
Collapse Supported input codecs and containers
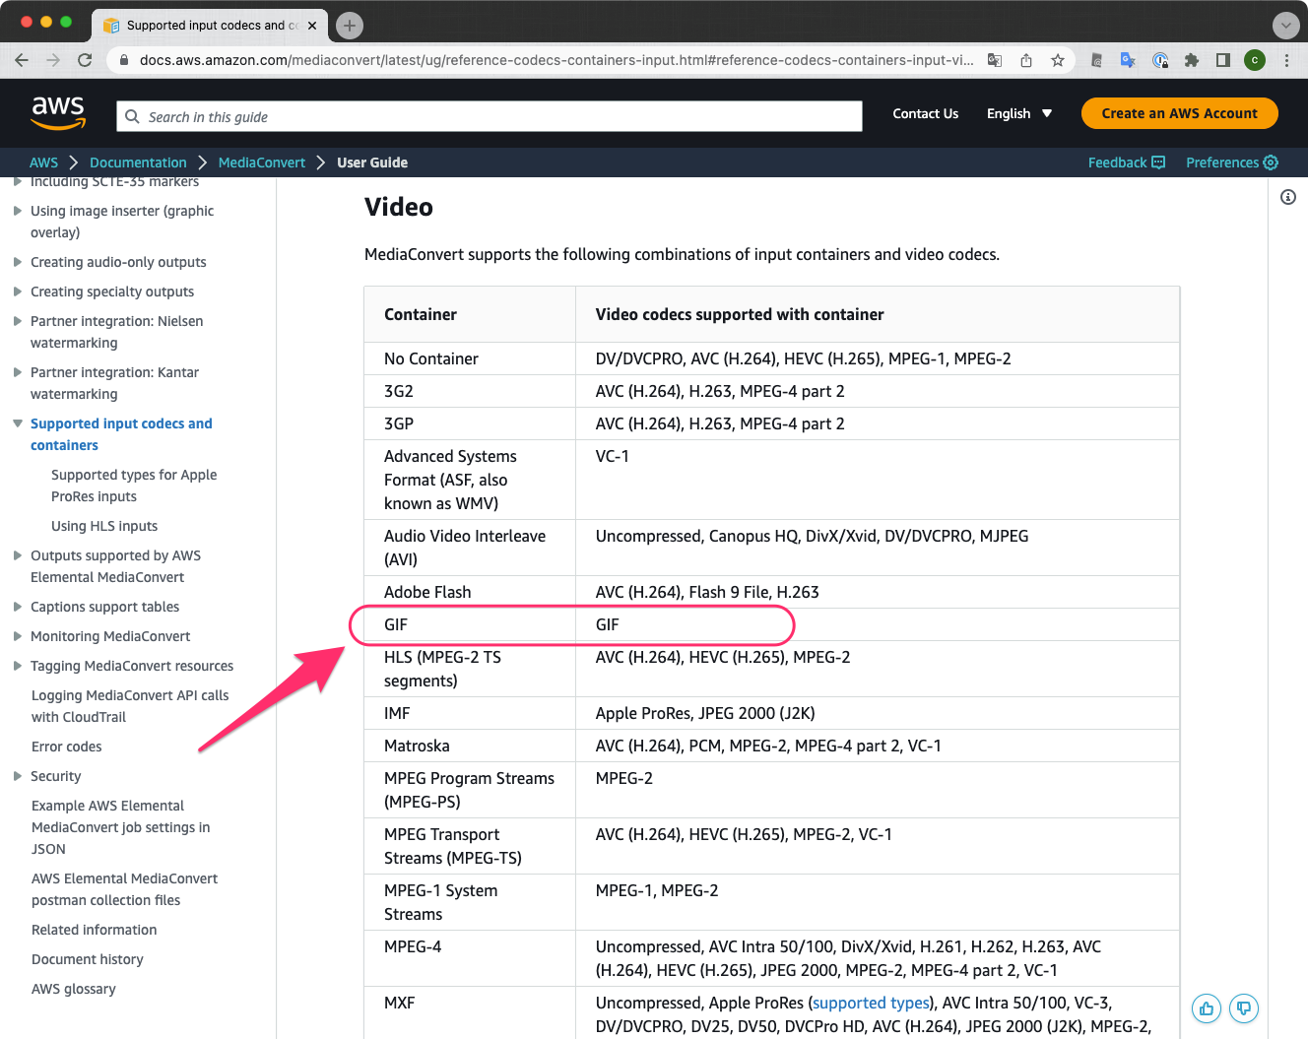18,423
